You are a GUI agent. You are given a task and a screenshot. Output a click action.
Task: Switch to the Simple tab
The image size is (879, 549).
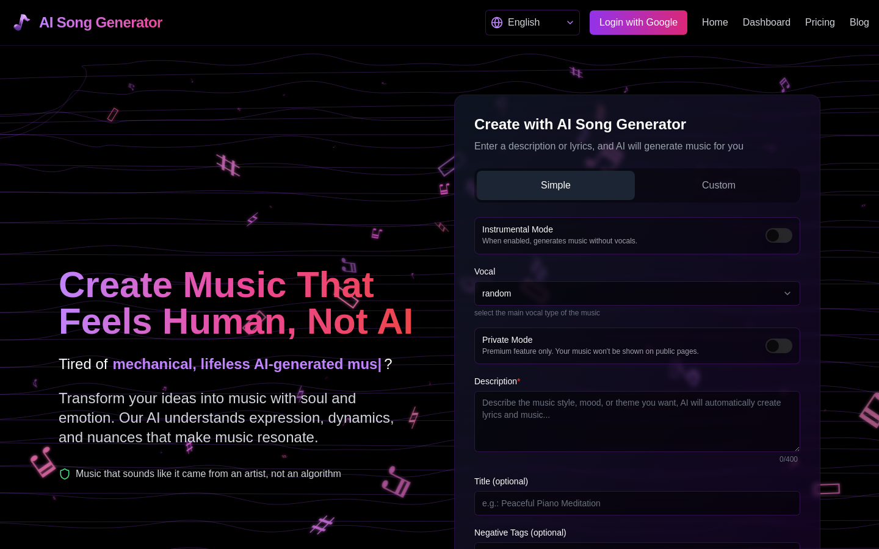coord(555,185)
